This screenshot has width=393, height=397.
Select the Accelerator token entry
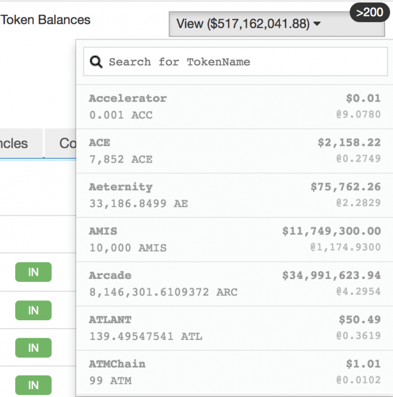click(x=234, y=107)
